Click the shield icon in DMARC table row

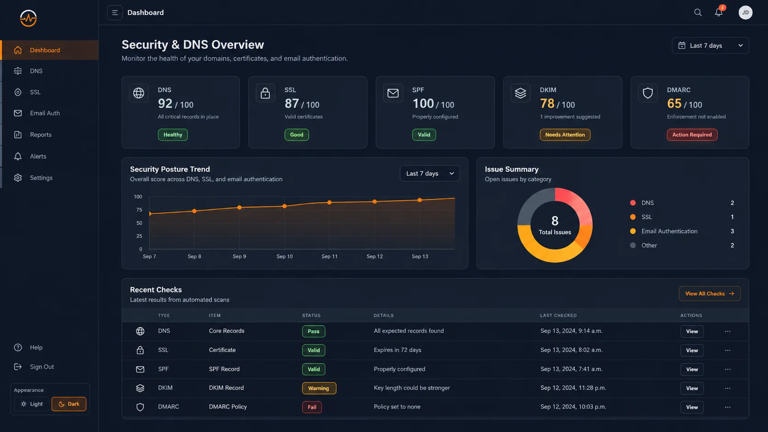coord(140,407)
